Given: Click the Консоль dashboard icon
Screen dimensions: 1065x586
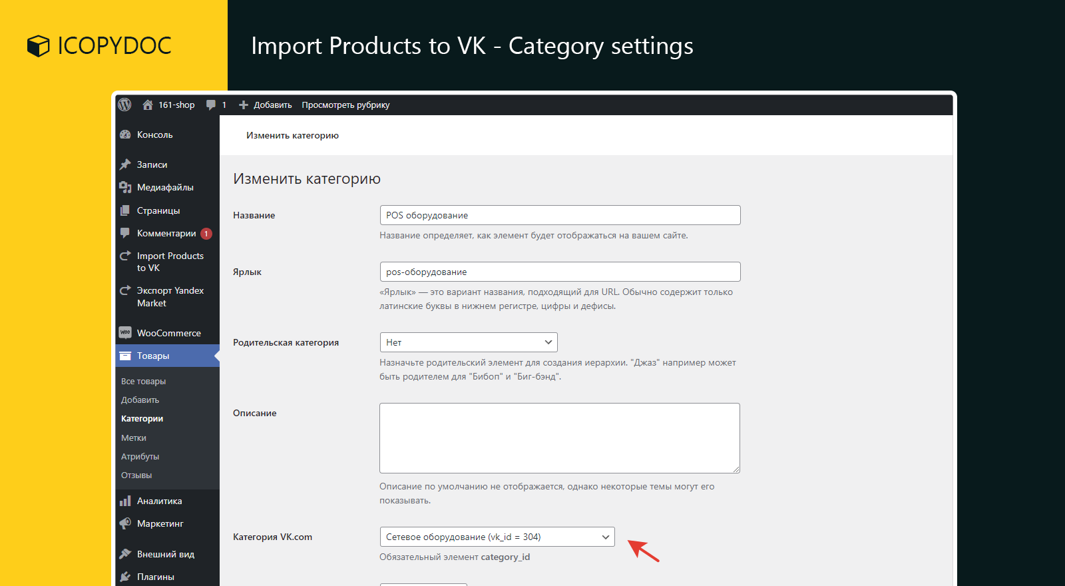Looking at the screenshot, I should 125,135.
